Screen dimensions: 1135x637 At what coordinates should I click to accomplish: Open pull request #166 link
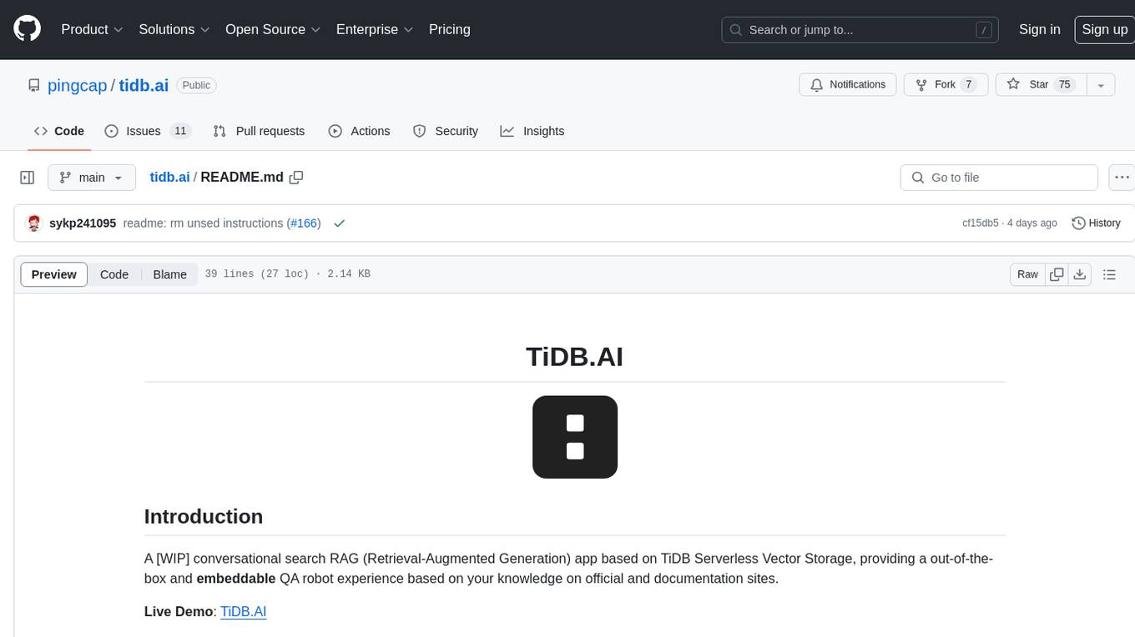point(305,223)
